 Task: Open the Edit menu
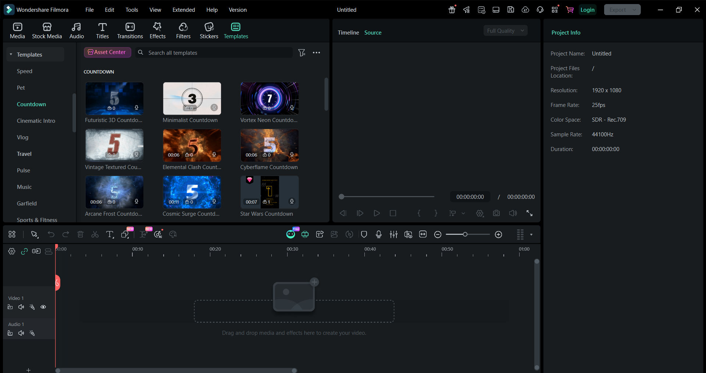pos(109,10)
